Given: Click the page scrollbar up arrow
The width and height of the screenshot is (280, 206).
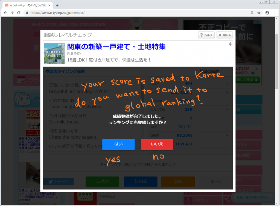Looking at the screenshot, I should (277, 18).
